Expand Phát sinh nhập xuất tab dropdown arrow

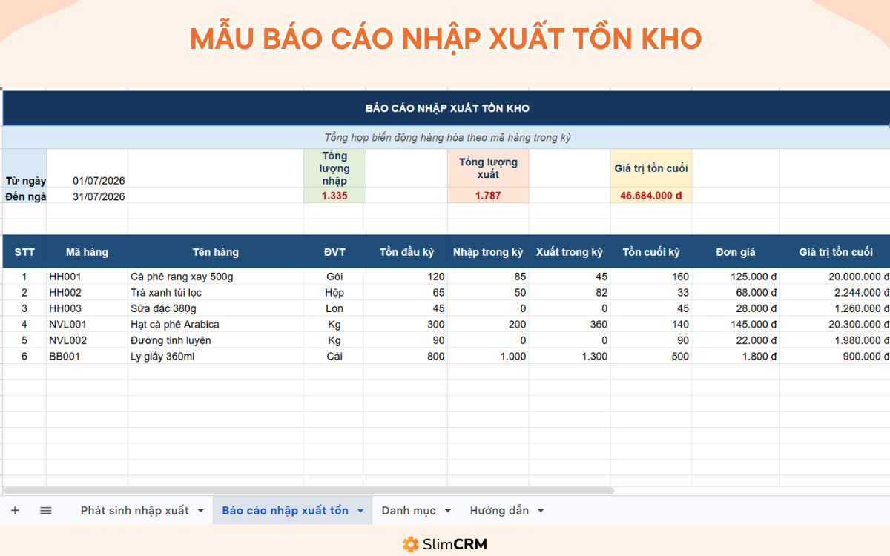(200, 511)
